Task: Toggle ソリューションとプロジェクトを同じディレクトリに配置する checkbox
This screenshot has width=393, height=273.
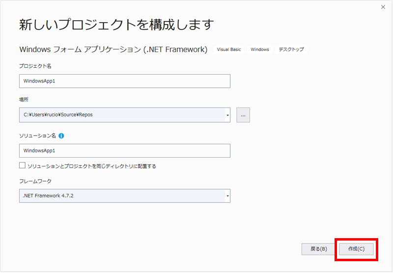Action: tap(23, 166)
